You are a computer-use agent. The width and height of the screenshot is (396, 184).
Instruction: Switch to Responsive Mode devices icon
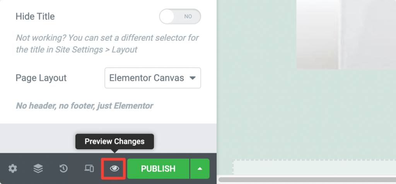[x=89, y=169]
